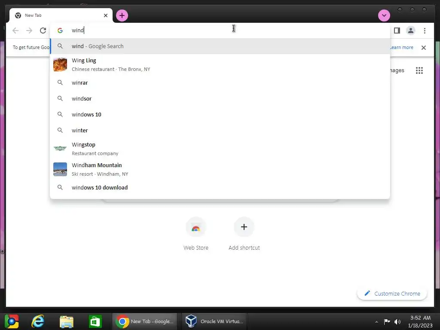Open File Explorer from the taskbar

[x=67, y=321]
